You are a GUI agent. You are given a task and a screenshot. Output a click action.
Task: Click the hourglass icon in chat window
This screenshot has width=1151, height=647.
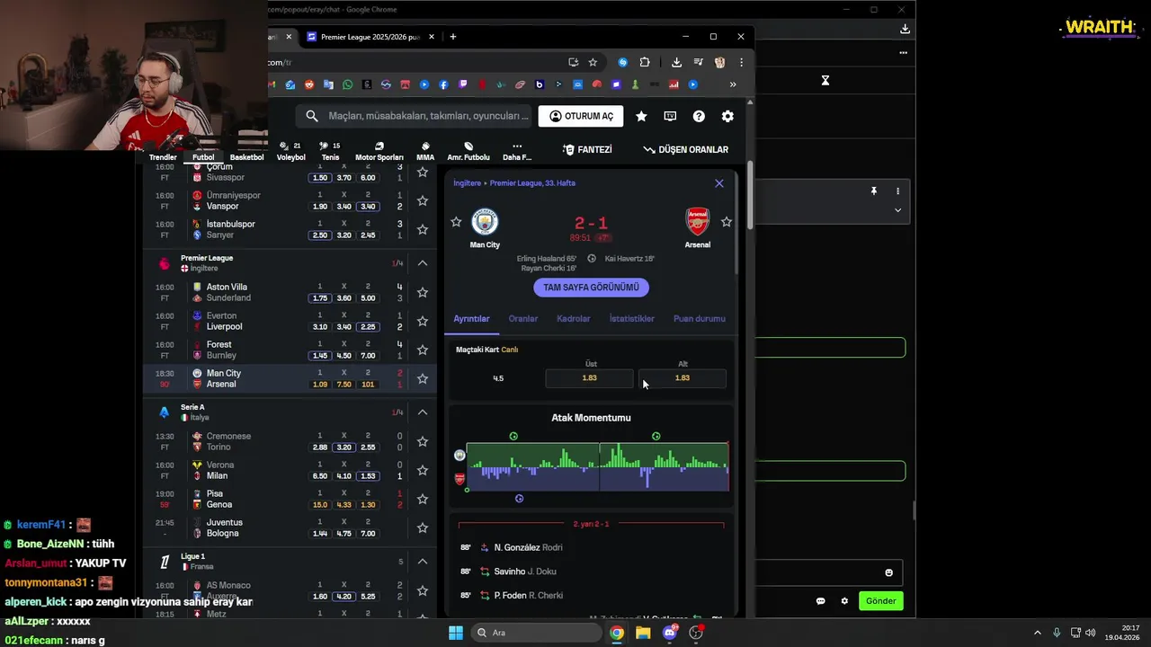[x=825, y=81]
